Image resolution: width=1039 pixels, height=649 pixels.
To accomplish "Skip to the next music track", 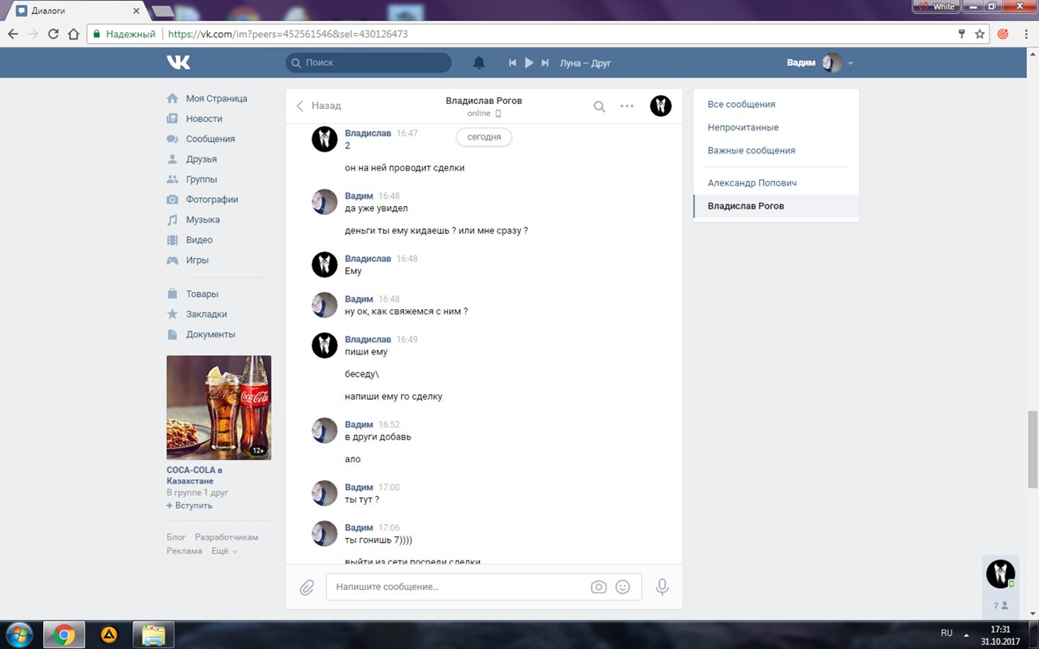I will [x=545, y=62].
